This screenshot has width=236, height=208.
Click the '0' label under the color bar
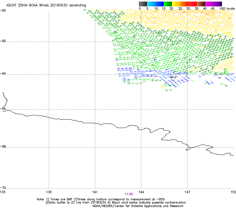pyautogui.click(x=140, y=9)
